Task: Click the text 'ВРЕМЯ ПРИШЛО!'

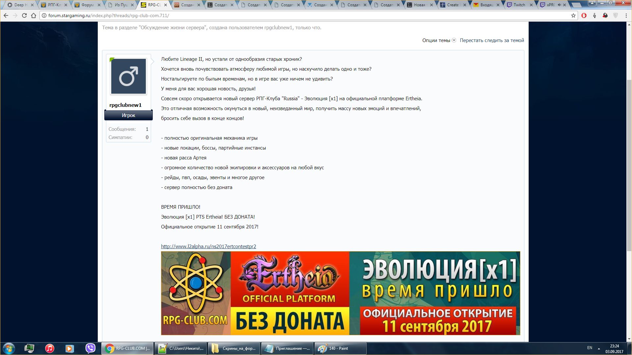Action: coord(181,207)
